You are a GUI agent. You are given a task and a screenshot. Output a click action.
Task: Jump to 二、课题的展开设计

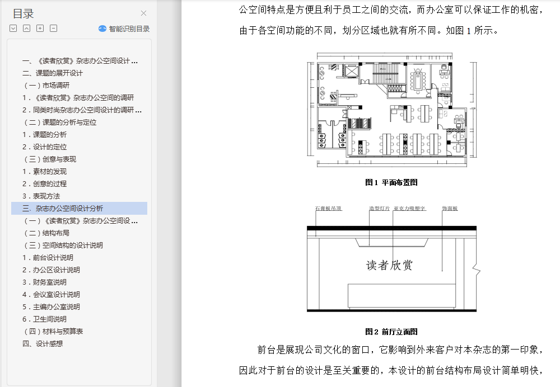pos(53,73)
